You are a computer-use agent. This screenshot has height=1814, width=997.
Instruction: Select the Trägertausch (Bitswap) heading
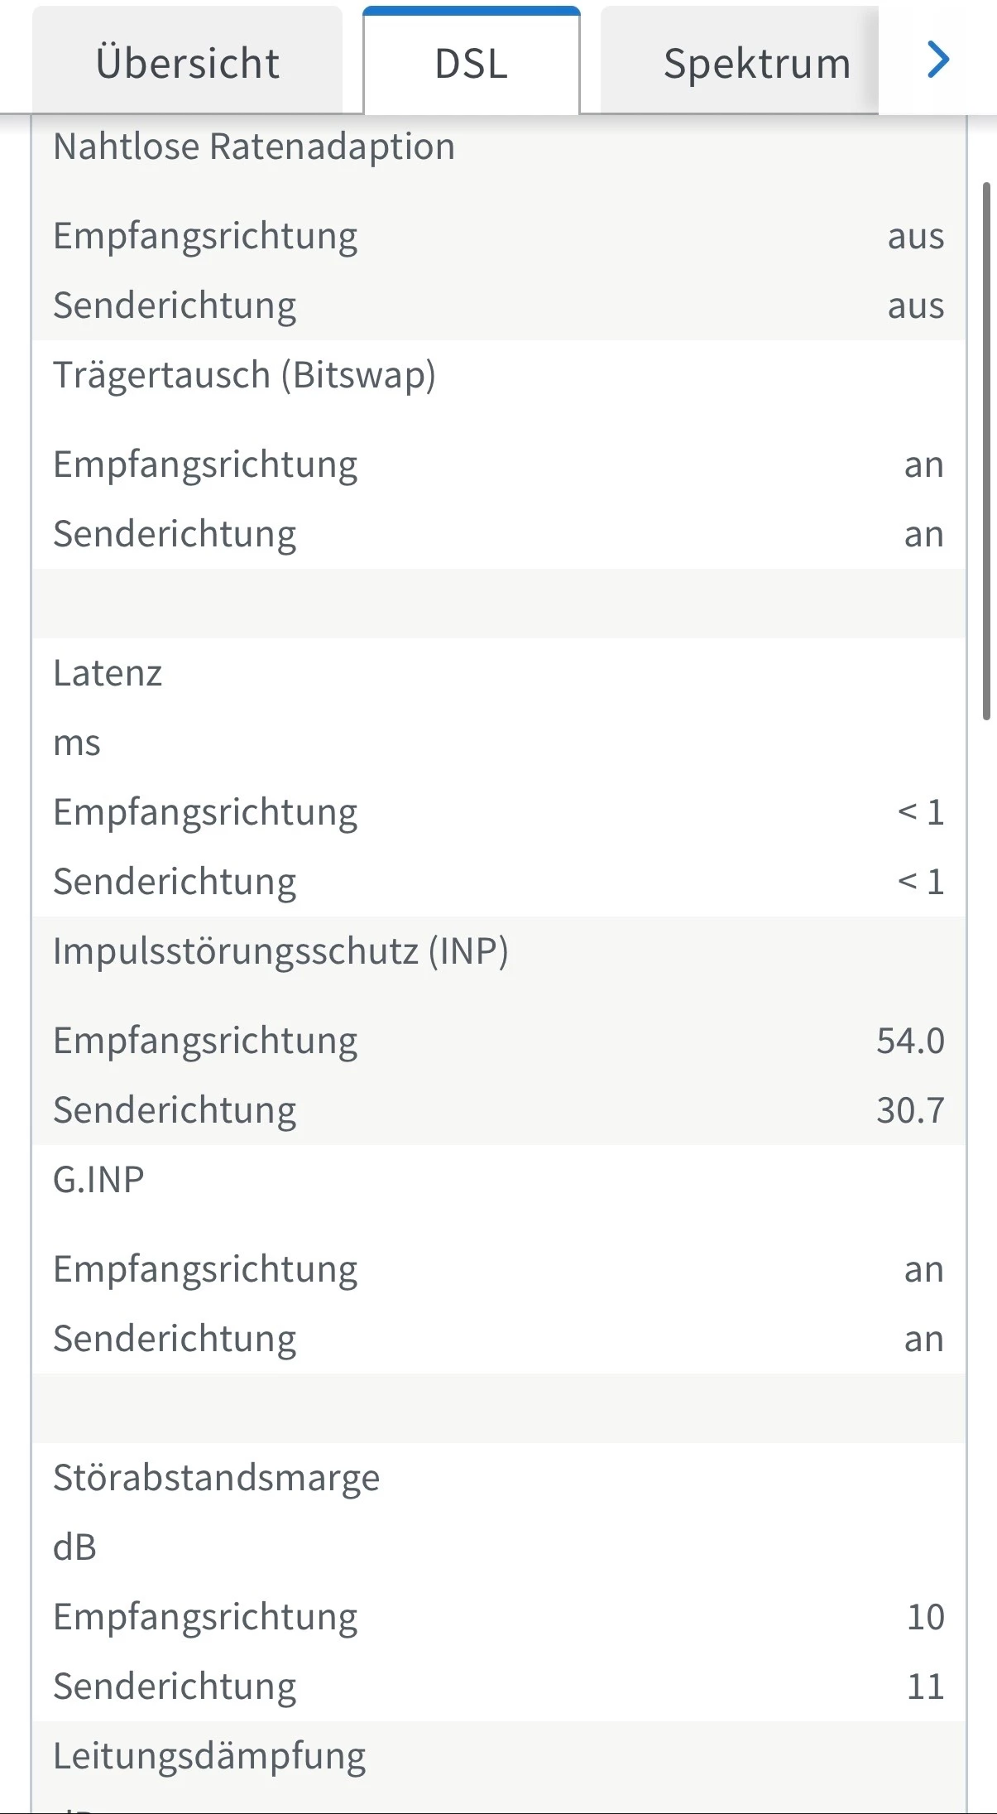pyautogui.click(x=244, y=375)
